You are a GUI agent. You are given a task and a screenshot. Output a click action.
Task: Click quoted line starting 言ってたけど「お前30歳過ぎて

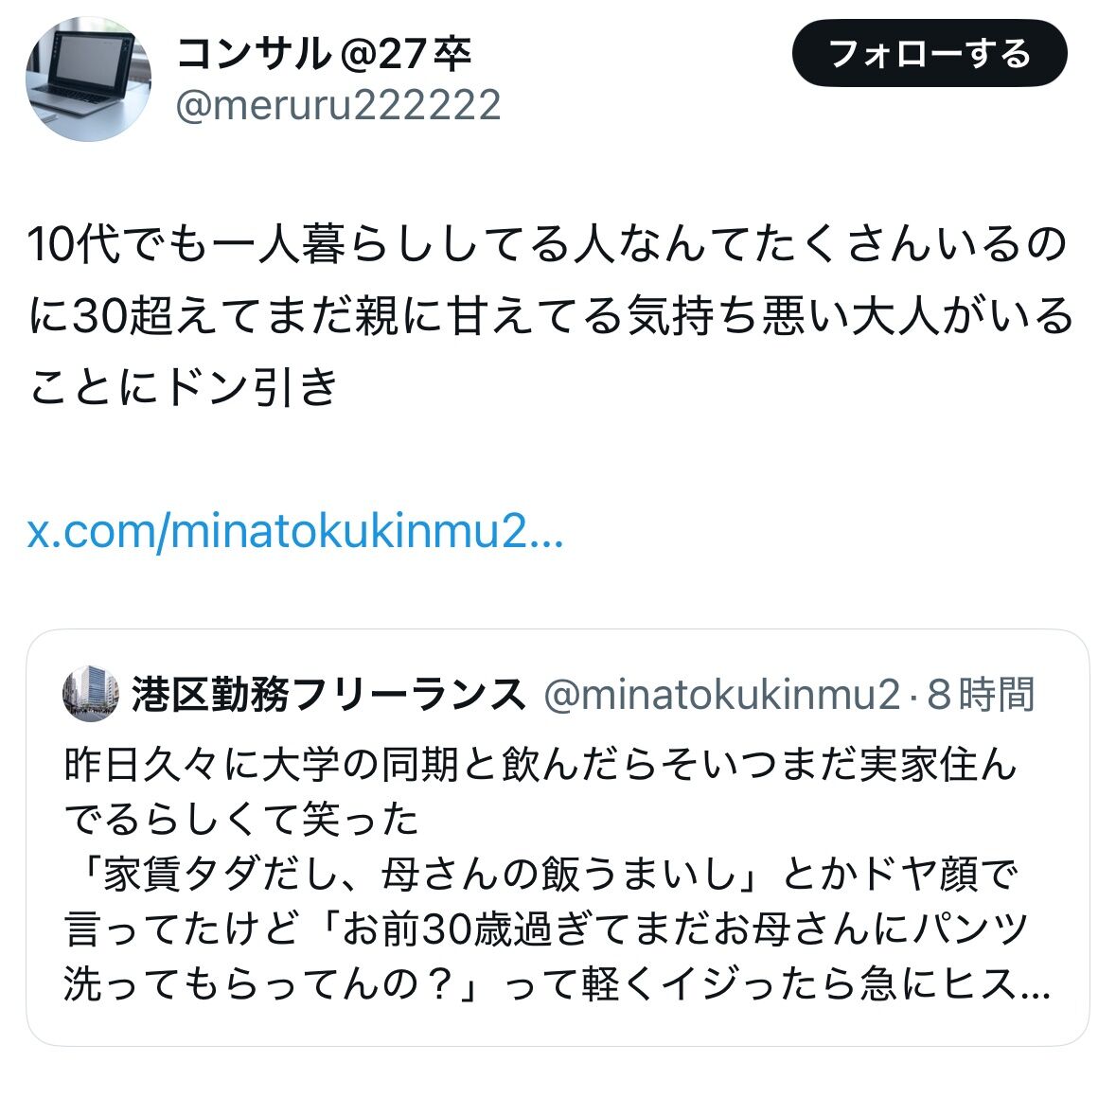tap(546, 929)
